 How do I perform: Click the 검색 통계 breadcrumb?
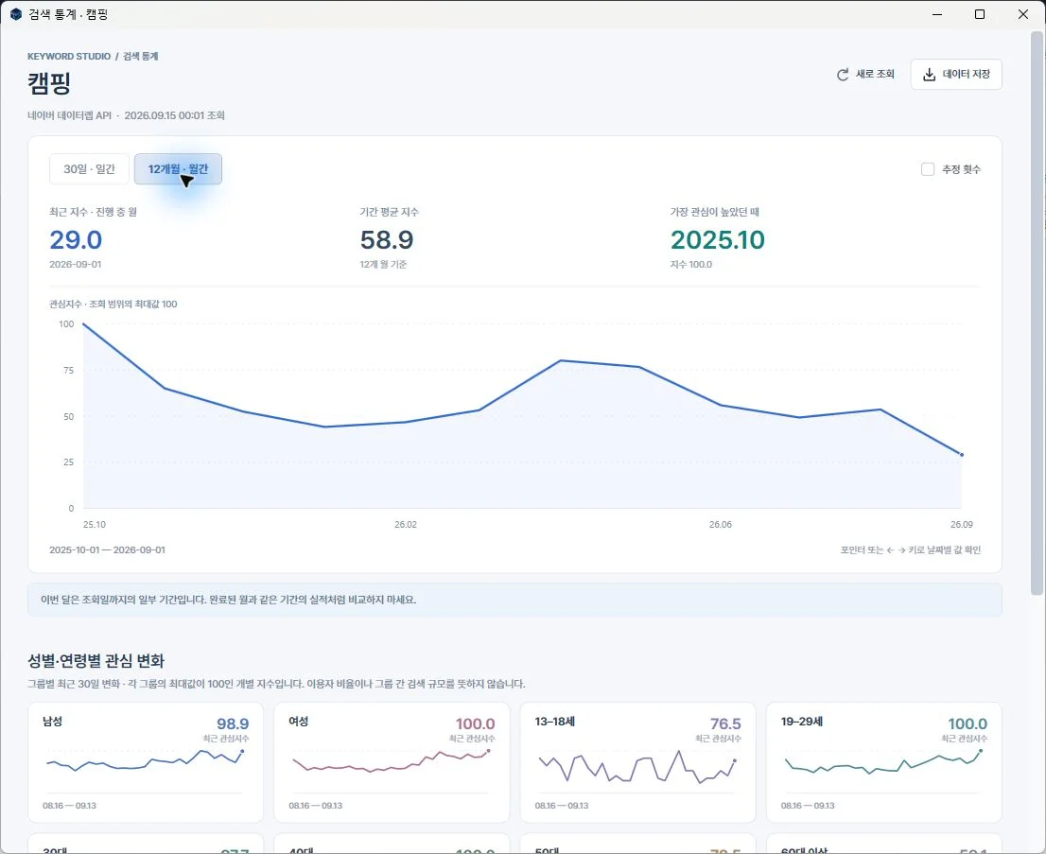141,57
